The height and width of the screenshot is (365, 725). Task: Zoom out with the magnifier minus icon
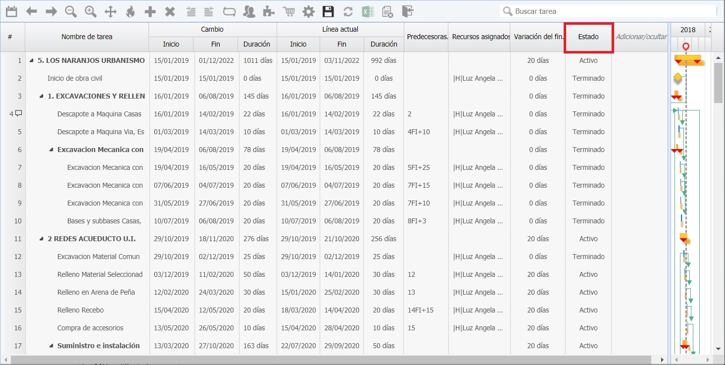(71, 11)
